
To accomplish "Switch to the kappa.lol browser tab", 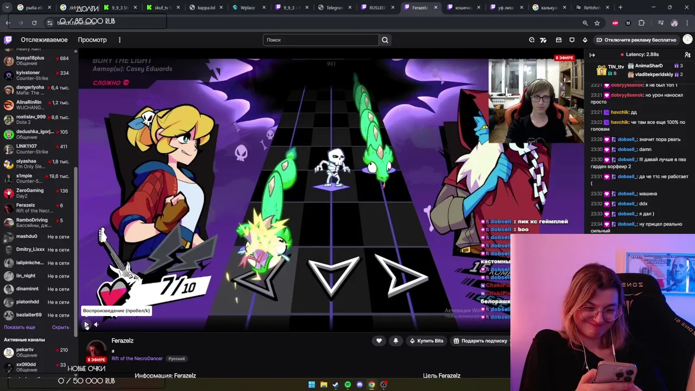I will click(x=205, y=8).
